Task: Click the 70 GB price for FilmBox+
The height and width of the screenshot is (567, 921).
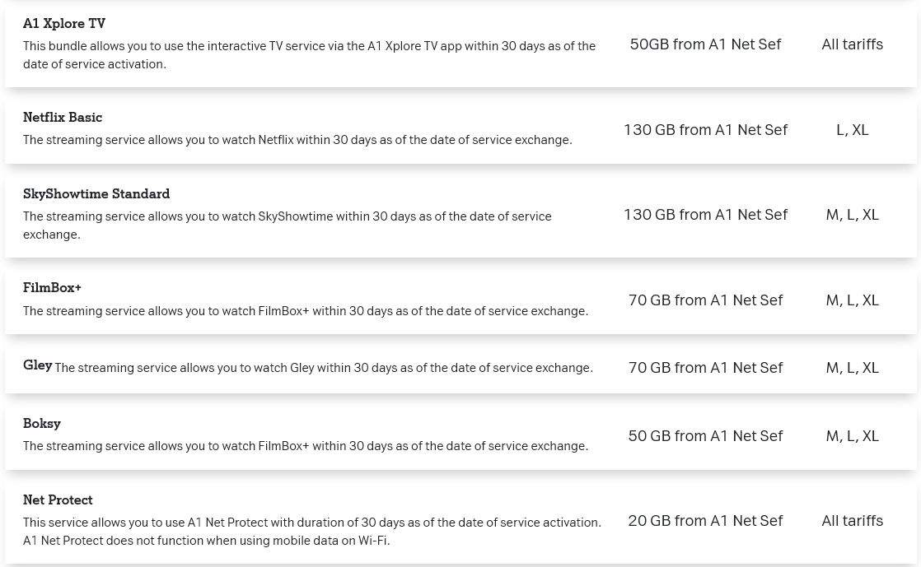Action: coord(705,300)
